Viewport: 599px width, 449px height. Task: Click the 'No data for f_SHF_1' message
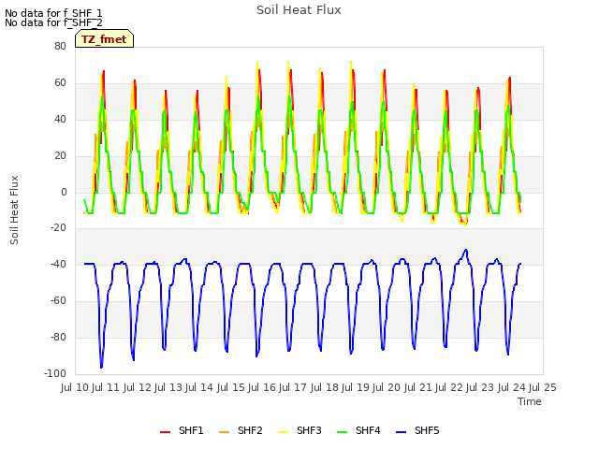coord(53,13)
